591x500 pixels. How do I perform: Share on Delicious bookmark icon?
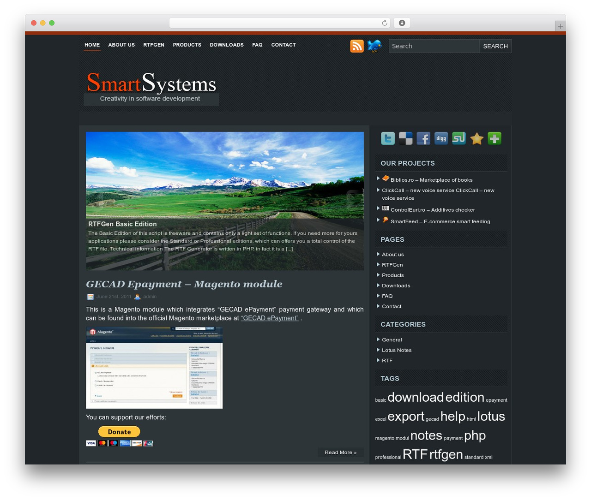pyautogui.click(x=405, y=138)
